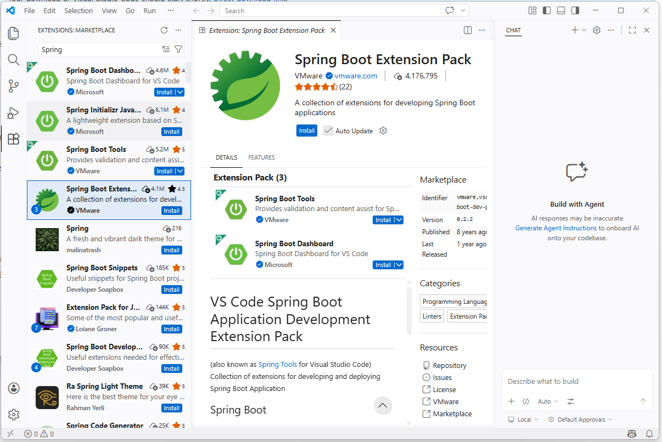The width and height of the screenshot is (662, 442).
Task: Toggle the bottom panel visibility
Action: pos(561,10)
